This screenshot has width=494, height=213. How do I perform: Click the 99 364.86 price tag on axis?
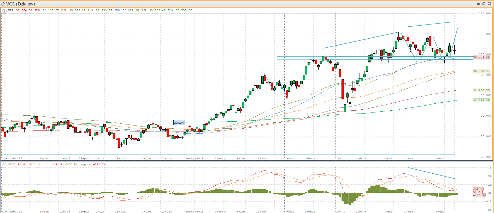481,57
